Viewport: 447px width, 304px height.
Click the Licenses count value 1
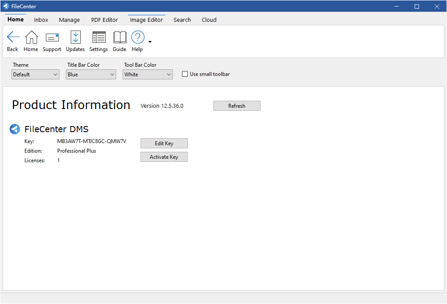(58, 161)
